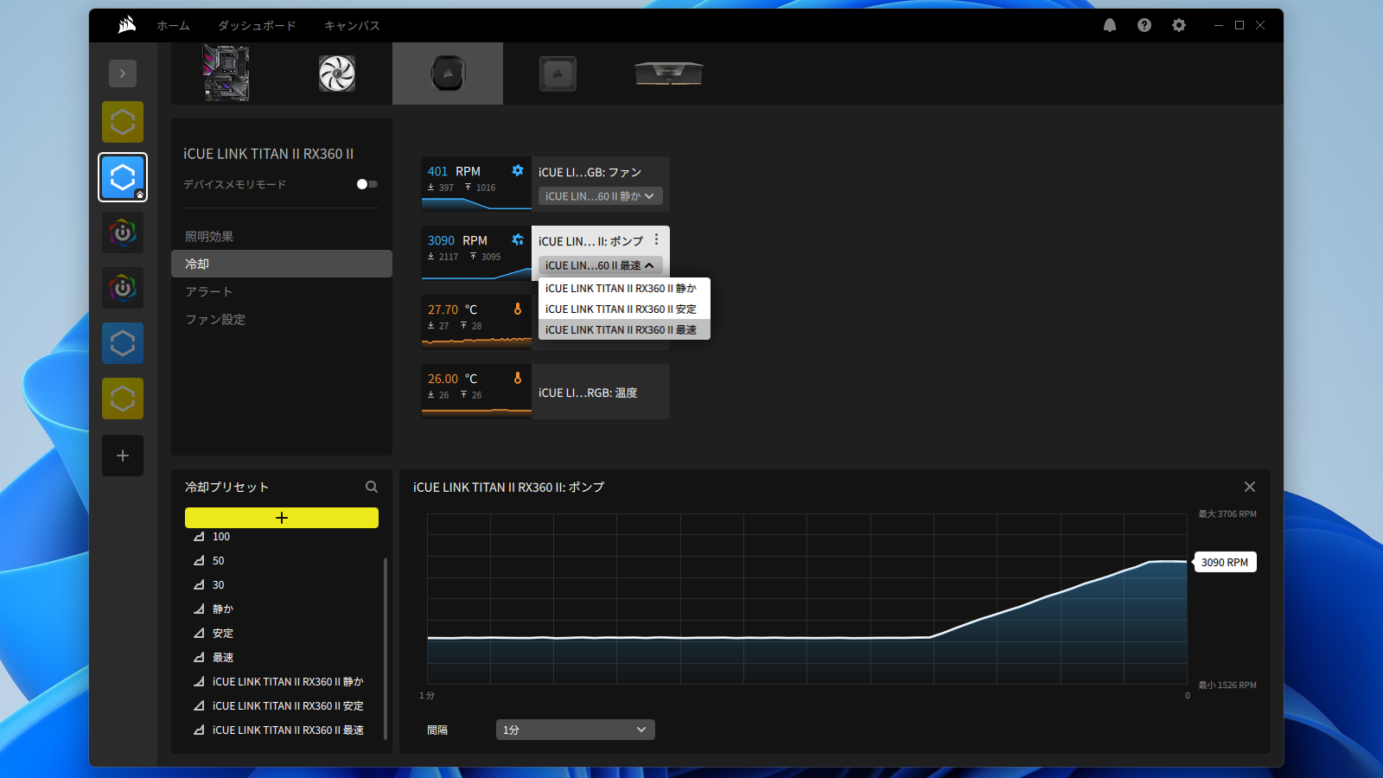The height and width of the screenshot is (778, 1383).
Task: Open the help question mark icon
Action: 1144,25
